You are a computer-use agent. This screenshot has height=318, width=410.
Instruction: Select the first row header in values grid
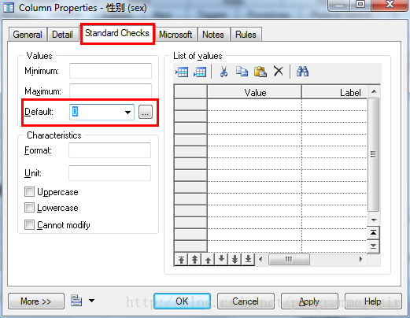pos(190,105)
